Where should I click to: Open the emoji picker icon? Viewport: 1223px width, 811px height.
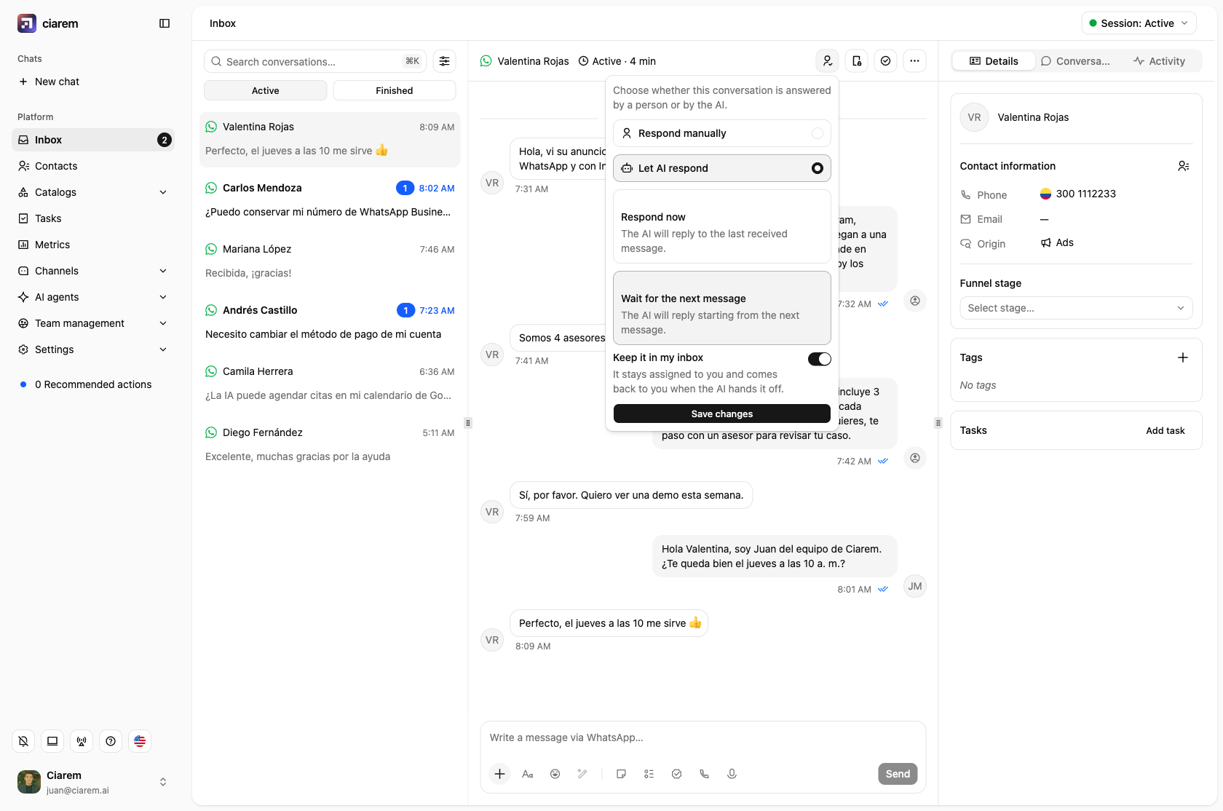point(555,774)
